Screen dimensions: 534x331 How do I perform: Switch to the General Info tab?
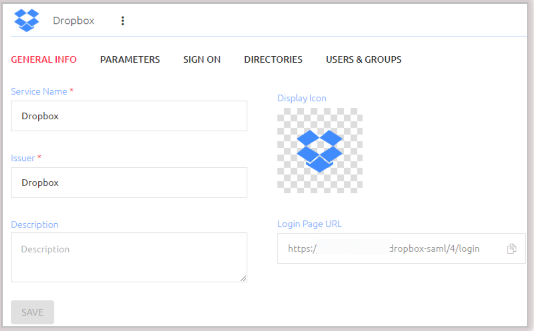[x=44, y=60]
